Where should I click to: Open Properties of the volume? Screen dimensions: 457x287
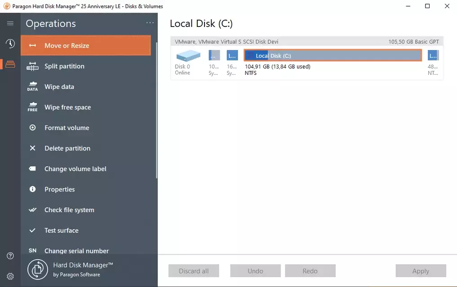tap(86, 189)
